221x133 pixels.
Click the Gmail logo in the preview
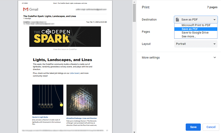tap(31, 9)
